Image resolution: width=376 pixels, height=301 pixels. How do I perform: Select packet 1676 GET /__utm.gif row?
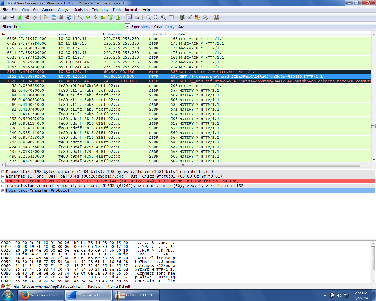tap(185, 81)
